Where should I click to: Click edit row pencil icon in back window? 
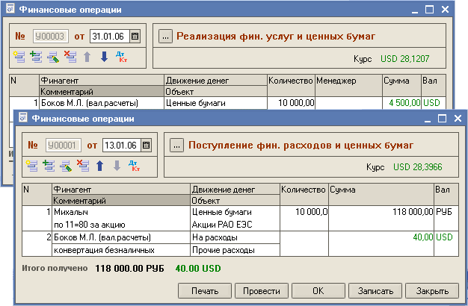(53, 57)
